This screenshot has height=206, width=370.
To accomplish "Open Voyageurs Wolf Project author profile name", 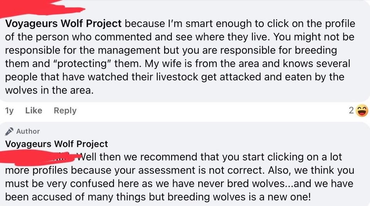I will (x=57, y=144).
